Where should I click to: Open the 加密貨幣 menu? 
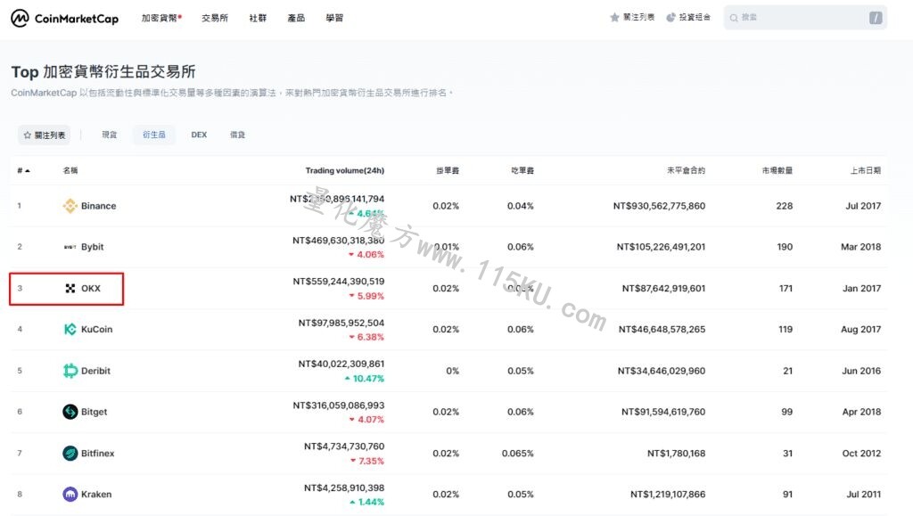(x=161, y=18)
